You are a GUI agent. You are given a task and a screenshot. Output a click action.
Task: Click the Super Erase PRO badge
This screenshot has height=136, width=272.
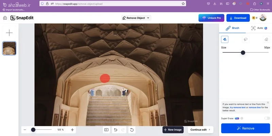click(x=237, y=118)
